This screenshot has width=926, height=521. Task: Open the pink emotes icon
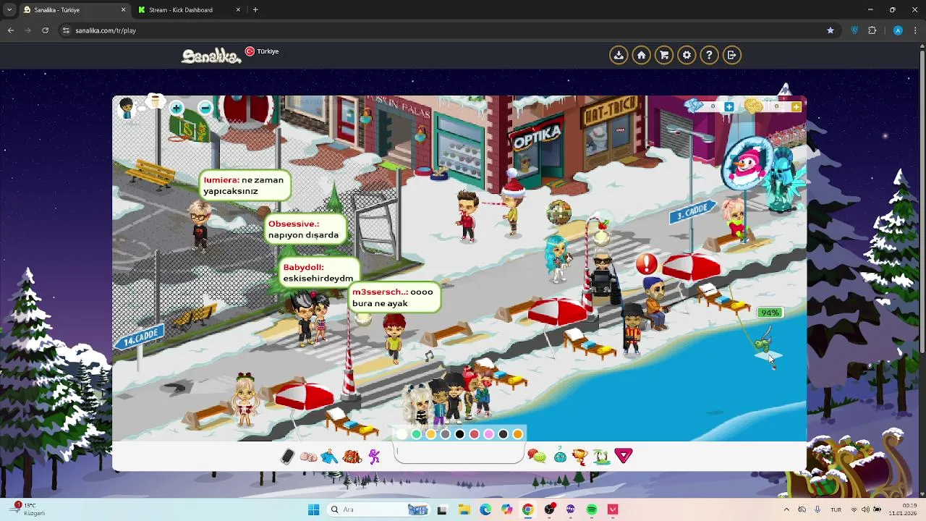click(x=308, y=457)
